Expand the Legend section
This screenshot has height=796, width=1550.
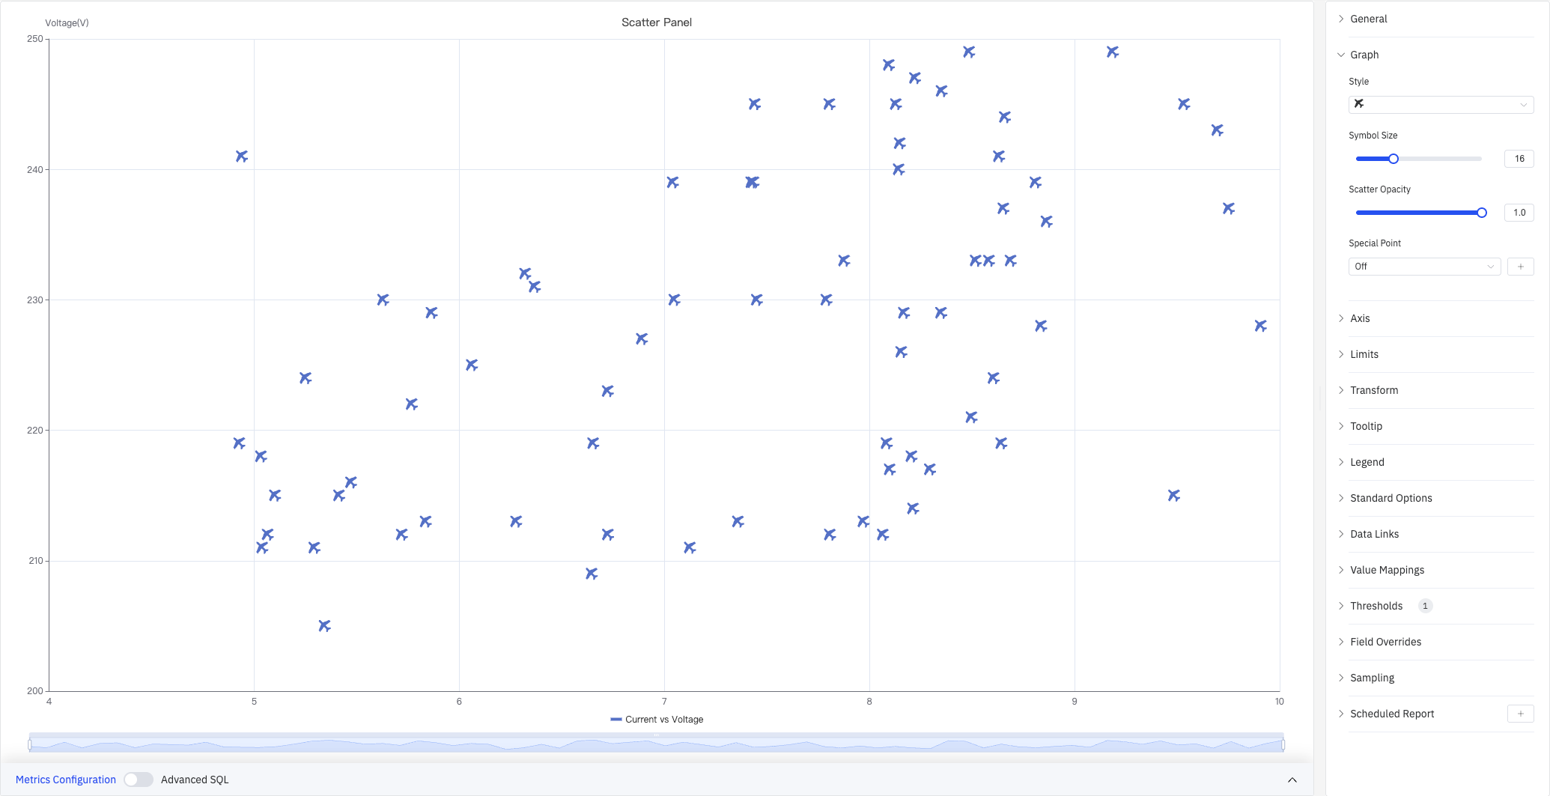1367,462
